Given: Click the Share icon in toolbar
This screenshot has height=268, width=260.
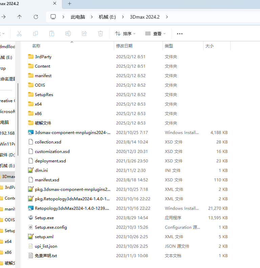Looking at the screenshot, I should click(84, 33).
